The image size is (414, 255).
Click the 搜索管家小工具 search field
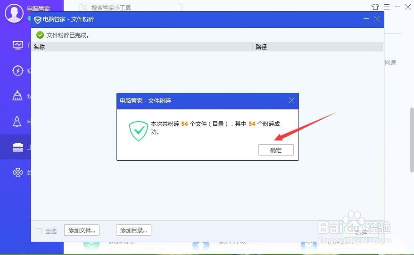(131, 8)
